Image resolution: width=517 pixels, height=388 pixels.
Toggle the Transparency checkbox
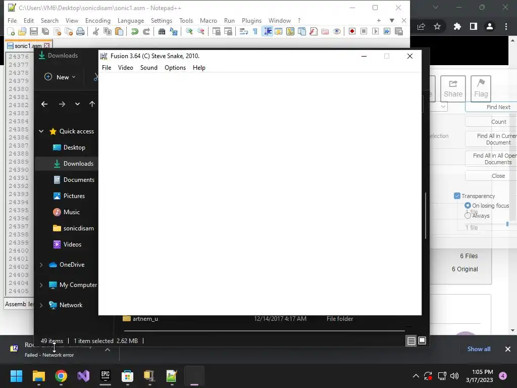click(457, 196)
